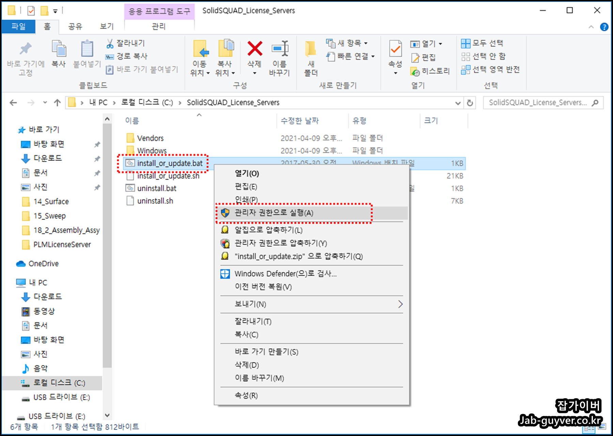Select the Vendors folder

(x=150, y=138)
